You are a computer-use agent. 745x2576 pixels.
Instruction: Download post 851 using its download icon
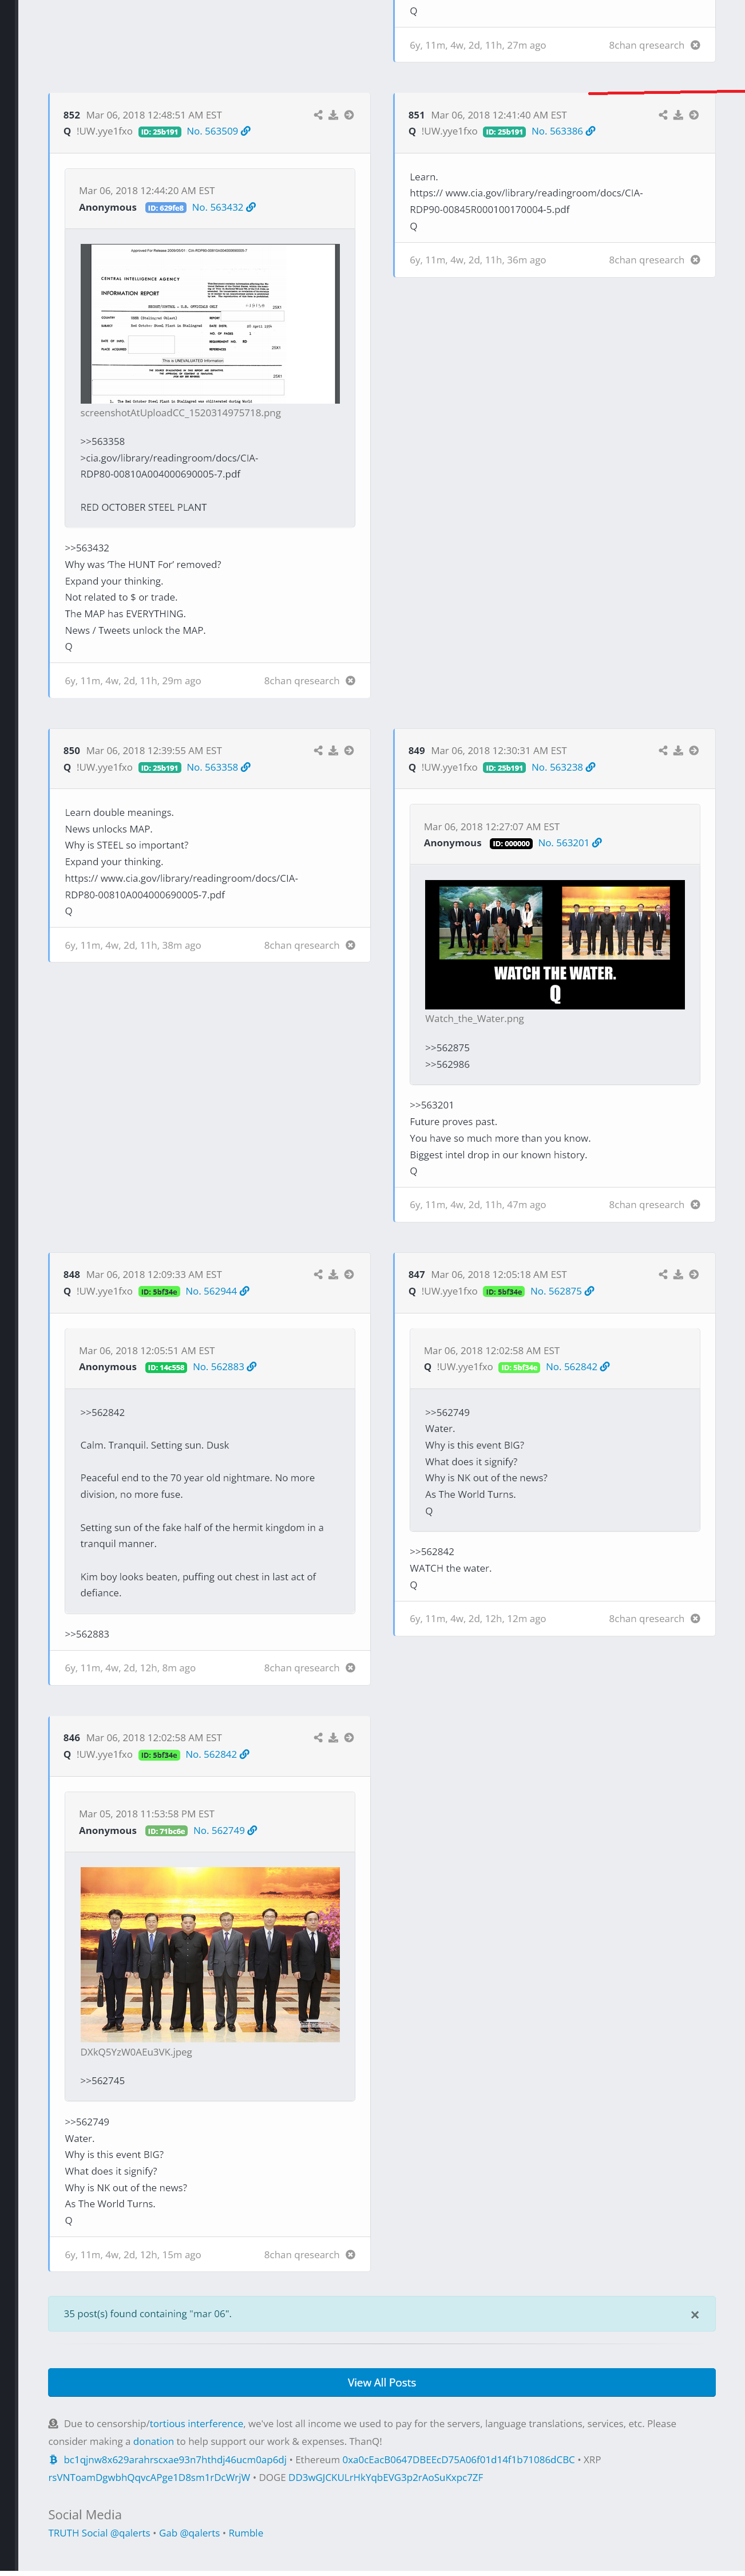tap(678, 115)
